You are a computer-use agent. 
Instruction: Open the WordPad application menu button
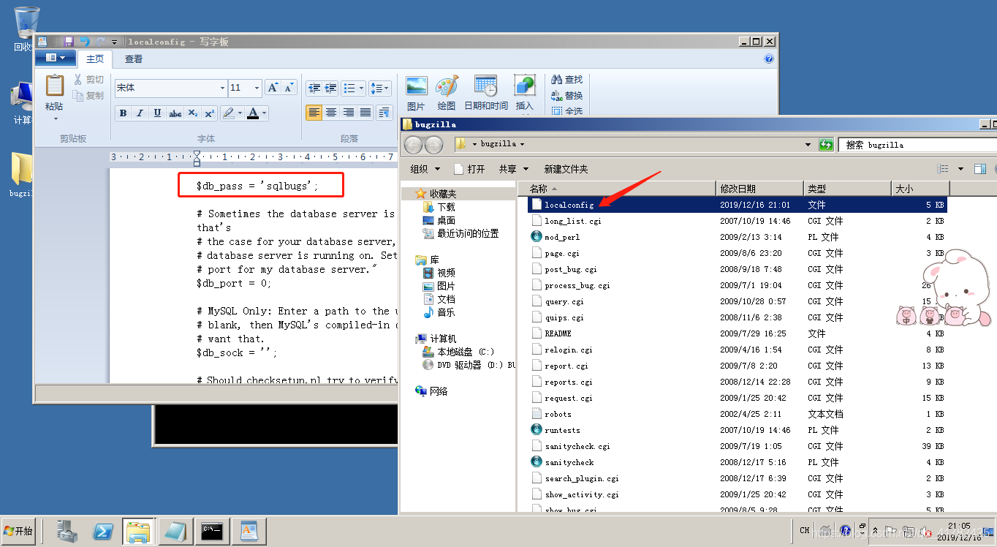click(56, 59)
